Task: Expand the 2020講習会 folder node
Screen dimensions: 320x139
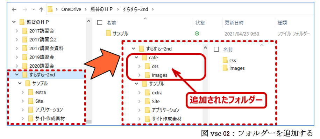Action: tap(17, 66)
